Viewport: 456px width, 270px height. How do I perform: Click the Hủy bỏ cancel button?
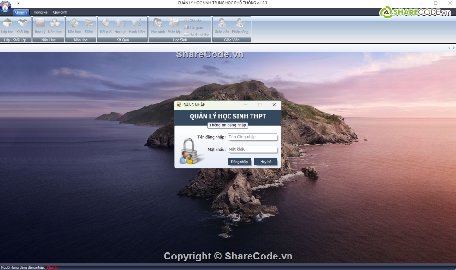click(266, 162)
